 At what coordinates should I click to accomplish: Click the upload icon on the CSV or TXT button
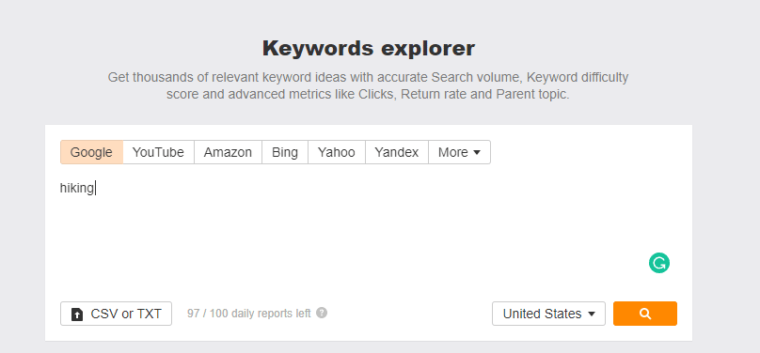tap(77, 315)
